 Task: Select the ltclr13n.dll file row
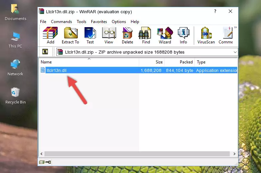coord(139,70)
